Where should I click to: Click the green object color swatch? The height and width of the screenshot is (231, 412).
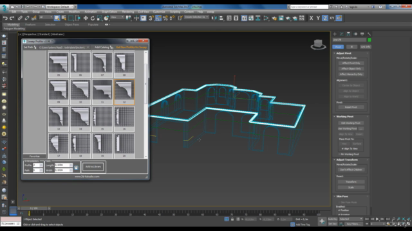tap(369, 40)
